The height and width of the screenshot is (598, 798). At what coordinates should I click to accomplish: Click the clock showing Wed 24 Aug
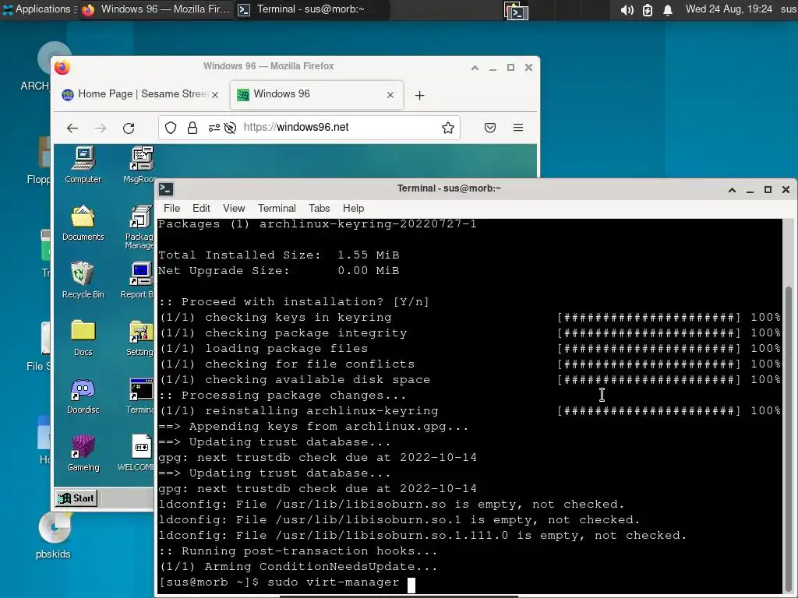(x=729, y=9)
